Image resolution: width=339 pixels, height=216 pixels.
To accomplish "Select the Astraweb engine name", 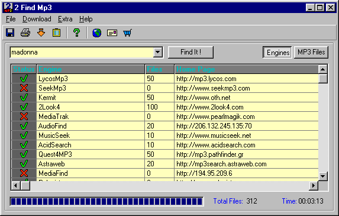I will coord(51,164).
